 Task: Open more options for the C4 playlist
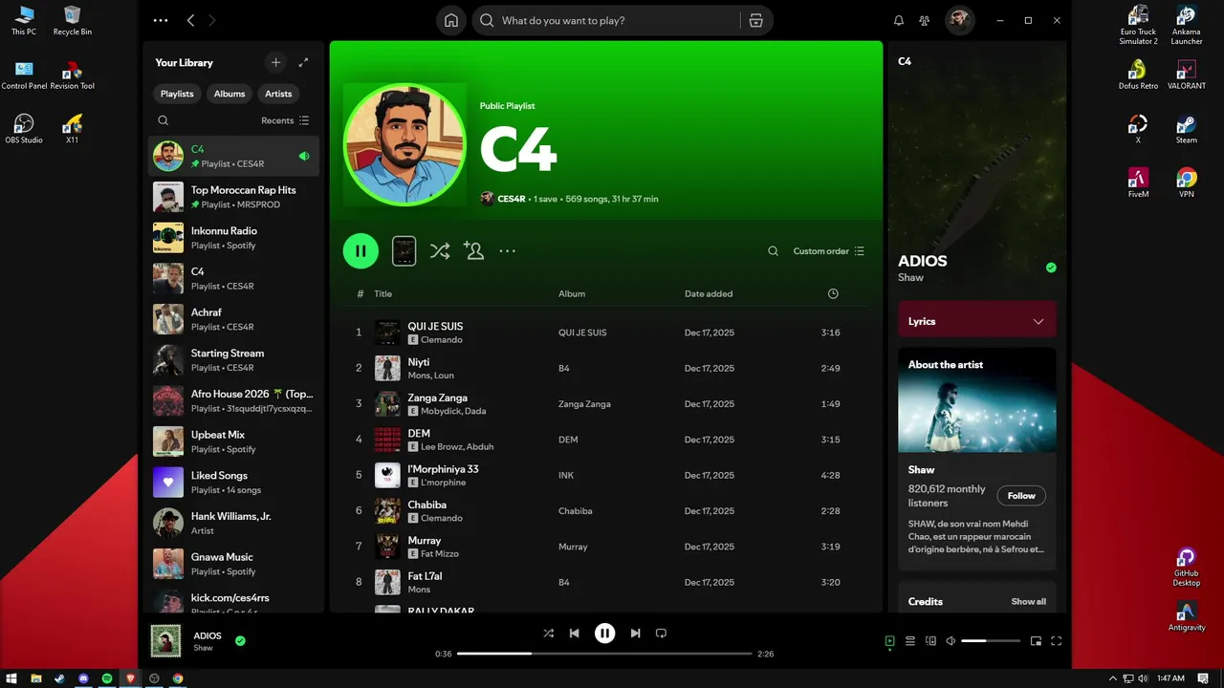508,251
